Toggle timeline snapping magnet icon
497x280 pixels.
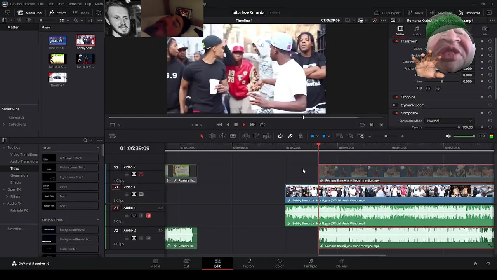[280, 136]
